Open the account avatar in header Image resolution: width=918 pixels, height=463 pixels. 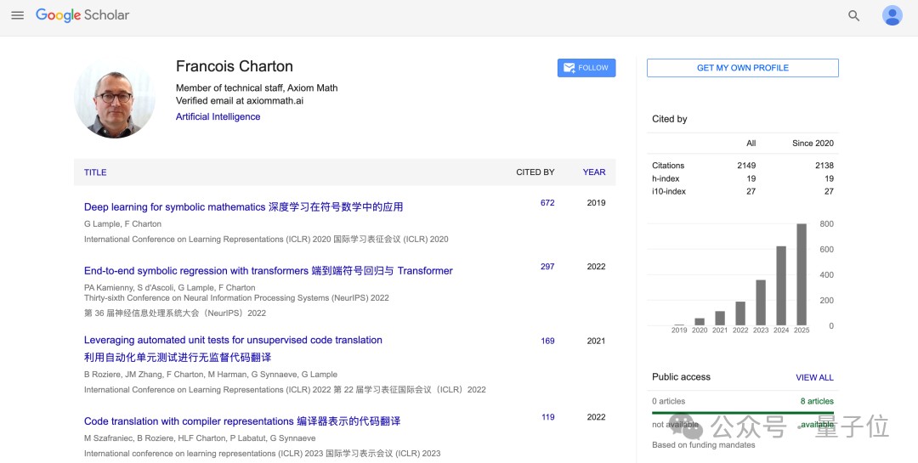892,15
